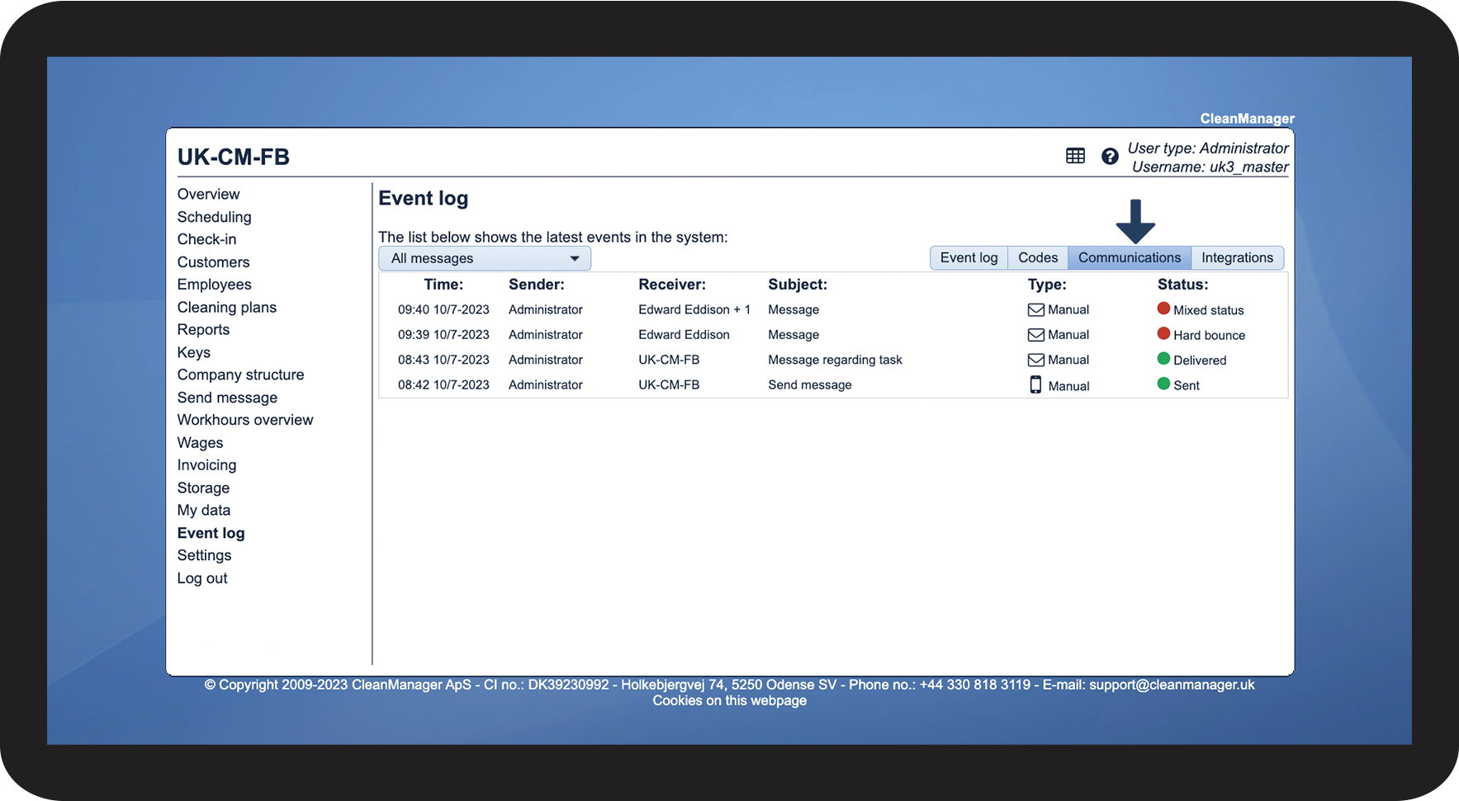Open the Integrations tab
Viewport: 1459px width, 801px height.
1237,257
